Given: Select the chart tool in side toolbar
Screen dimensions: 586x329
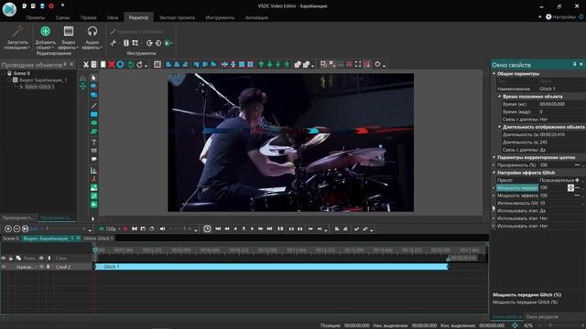Looking at the screenshot, I should click(93, 170).
